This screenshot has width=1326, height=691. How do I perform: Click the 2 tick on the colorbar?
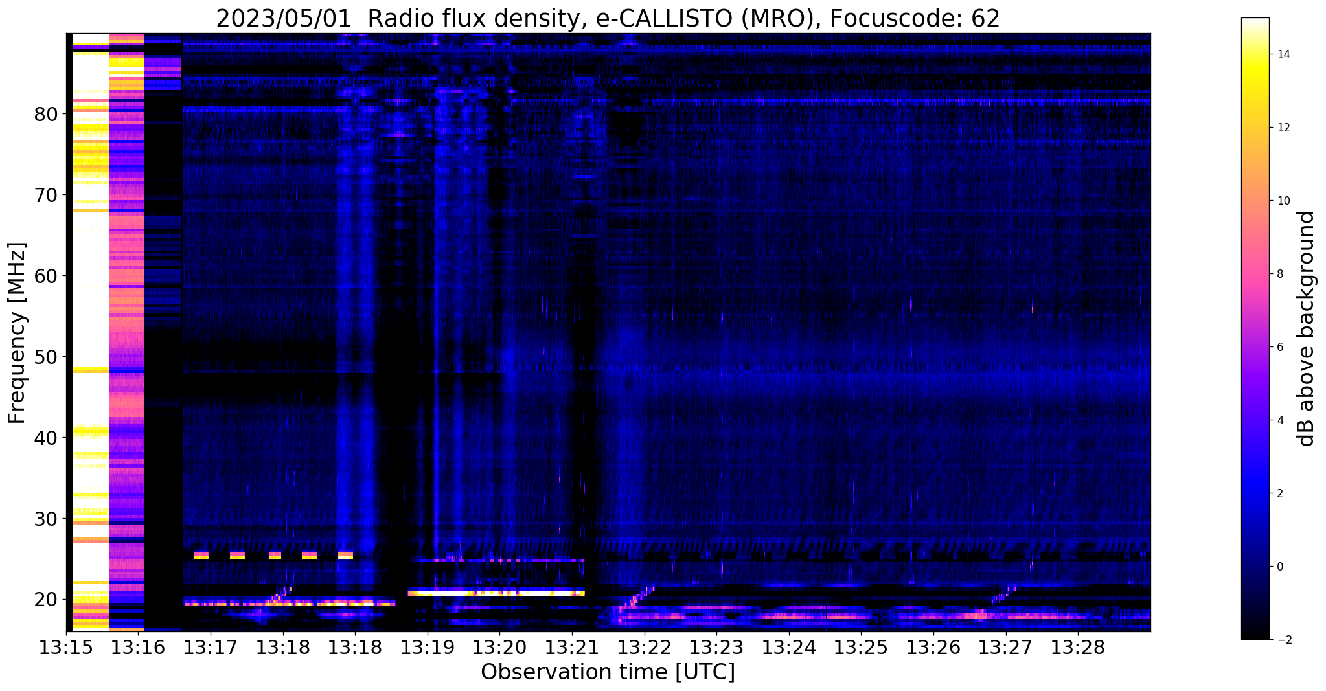(x=1279, y=493)
